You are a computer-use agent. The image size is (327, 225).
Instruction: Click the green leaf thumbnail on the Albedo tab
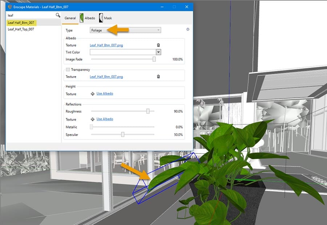[x=81, y=17]
